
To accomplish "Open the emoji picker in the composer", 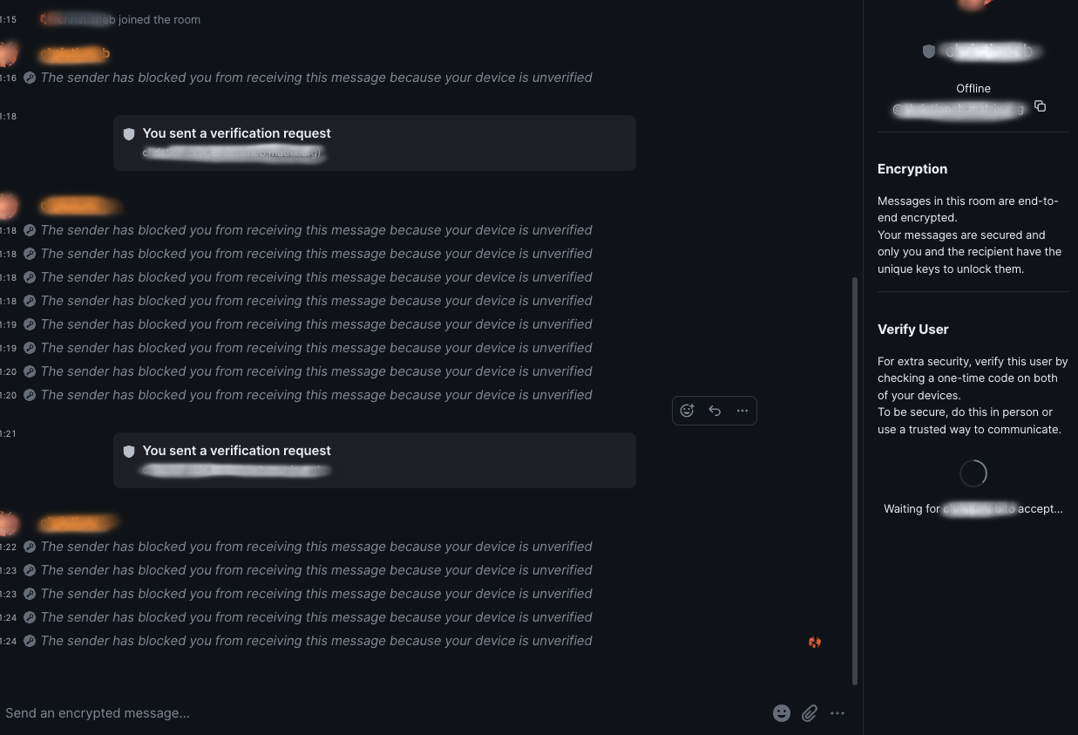I will click(782, 713).
